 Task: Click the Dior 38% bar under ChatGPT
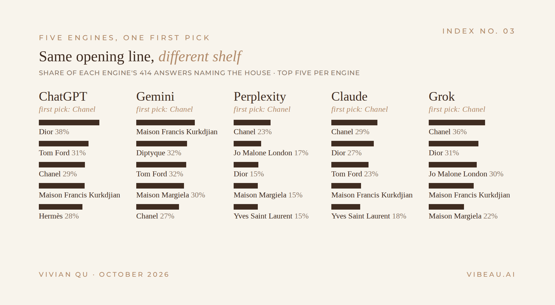(x=69, y=123)
